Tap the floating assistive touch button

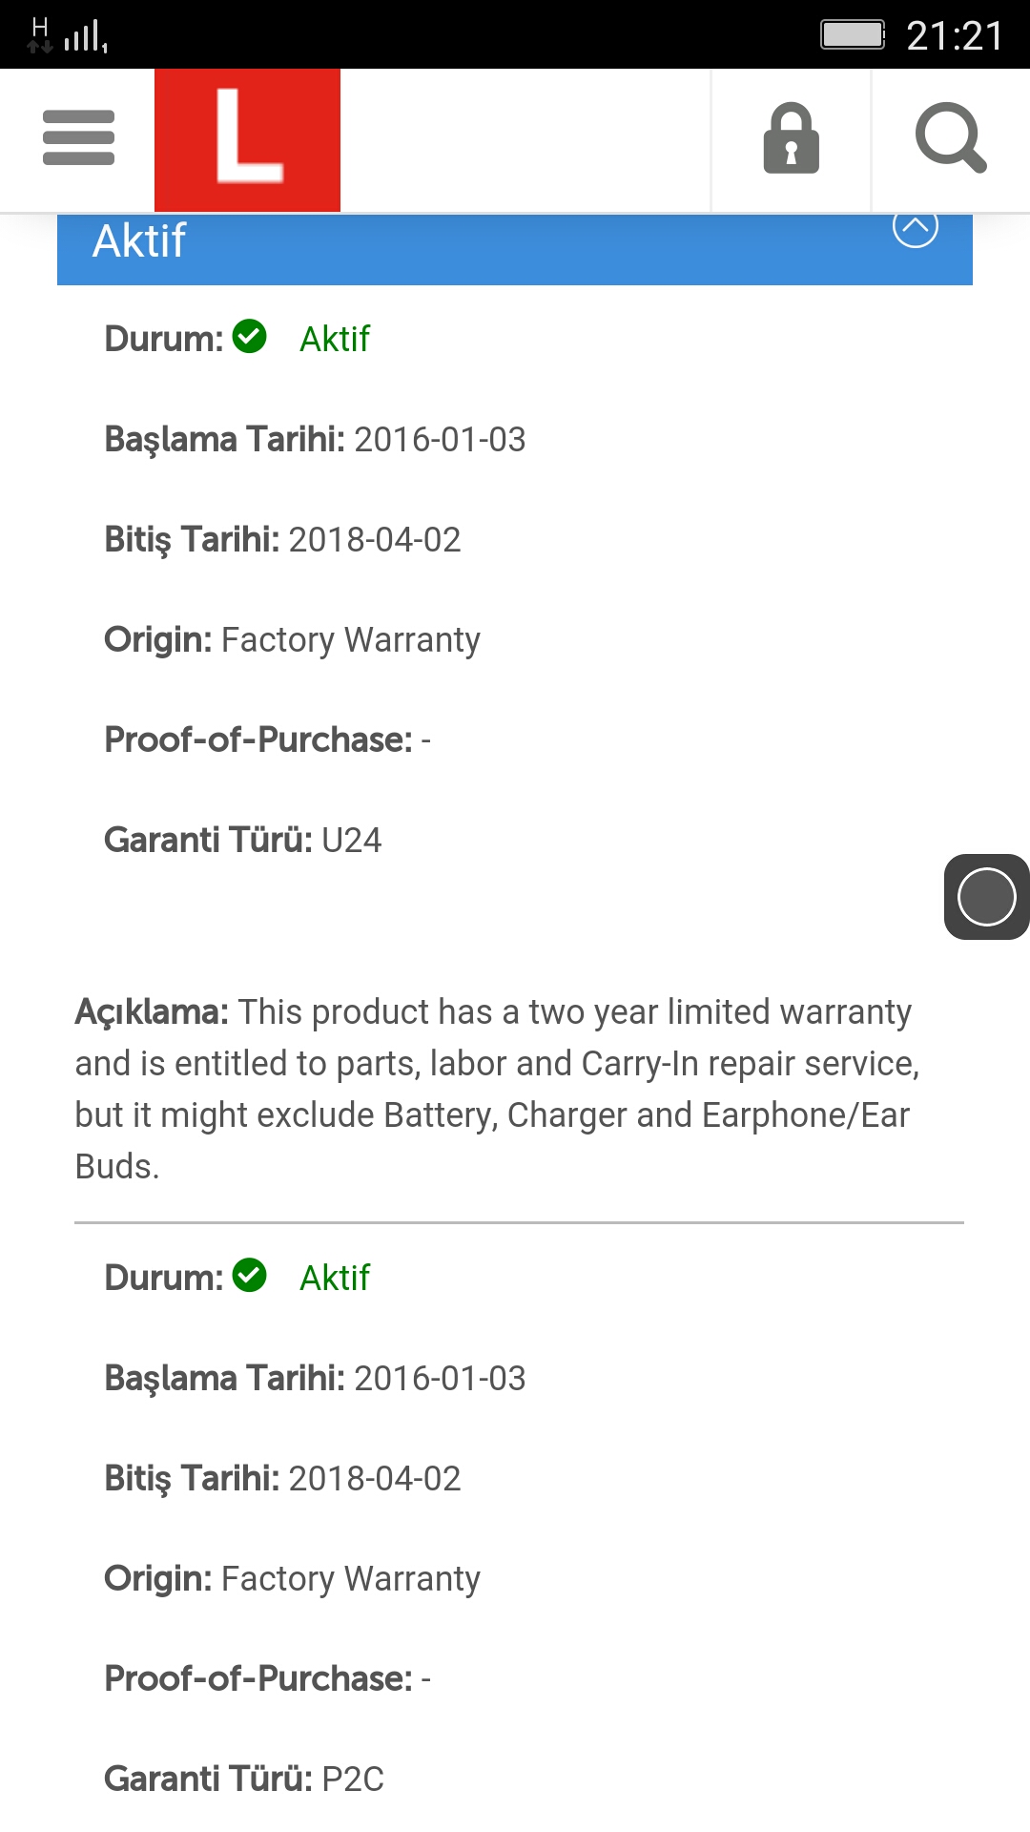point(986,897)
